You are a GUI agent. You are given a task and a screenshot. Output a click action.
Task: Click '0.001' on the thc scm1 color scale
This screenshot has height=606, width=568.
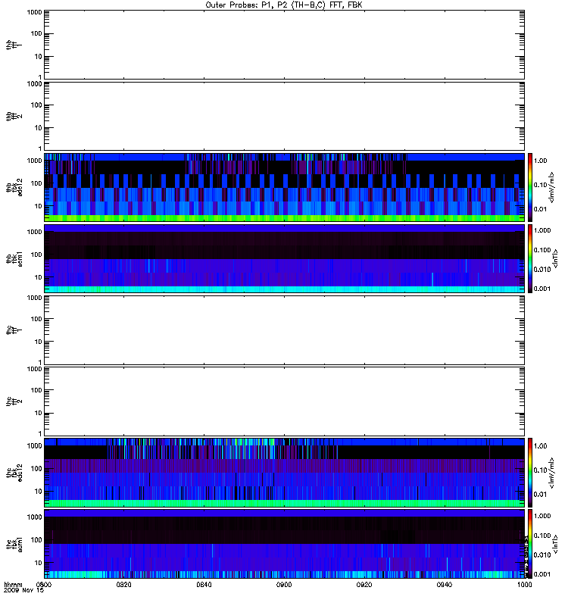click(542, 574)
